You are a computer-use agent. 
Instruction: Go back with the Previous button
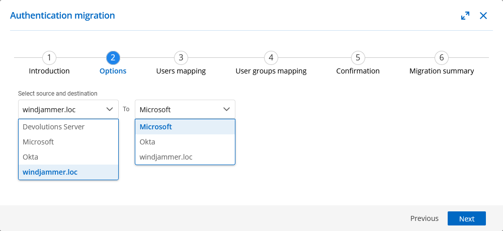click(425, 218)
